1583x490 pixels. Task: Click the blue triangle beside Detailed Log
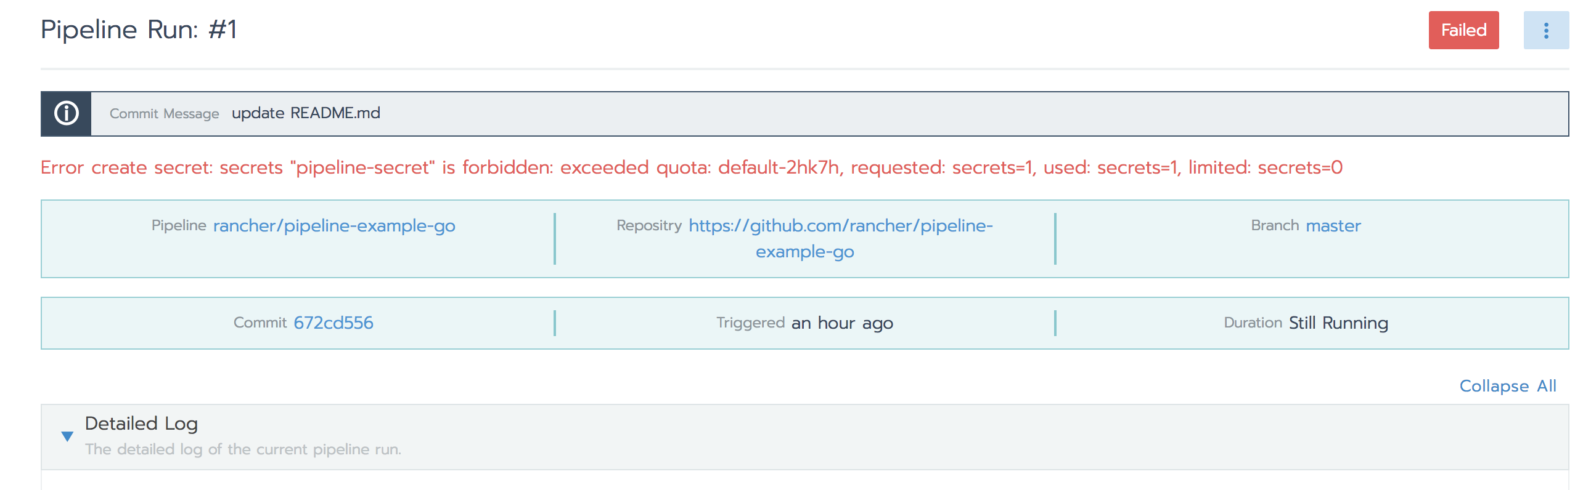click(68, 435)
